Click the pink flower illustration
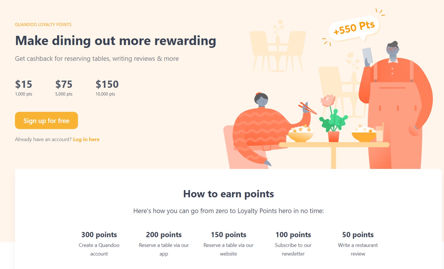The height and width of the screenshot is (269, 444). tap(327, 100)
